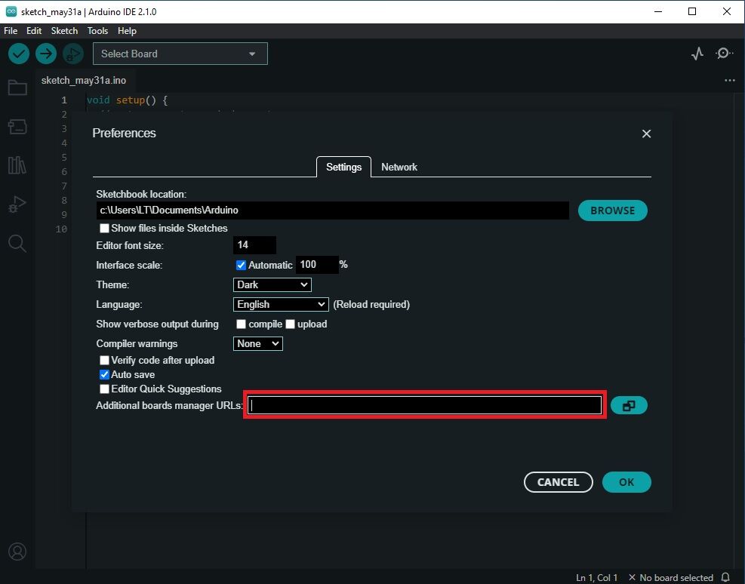Screen dimensions: 745x584
Task: Open the Theme dropdown set to Dark
Action: point(272,284)
